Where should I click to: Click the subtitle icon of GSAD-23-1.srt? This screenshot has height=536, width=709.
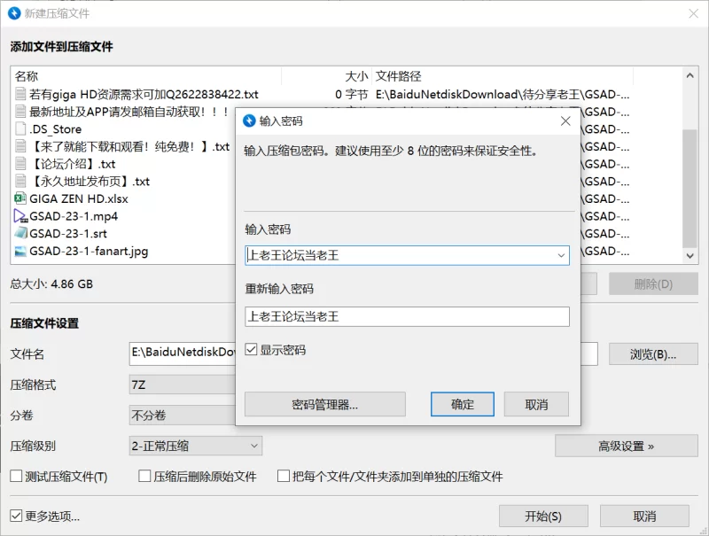pyautogui.click(x=21, y=234)
